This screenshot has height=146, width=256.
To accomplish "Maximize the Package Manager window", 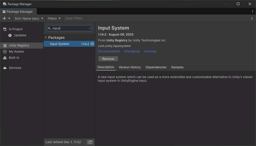I will (238, 4).
